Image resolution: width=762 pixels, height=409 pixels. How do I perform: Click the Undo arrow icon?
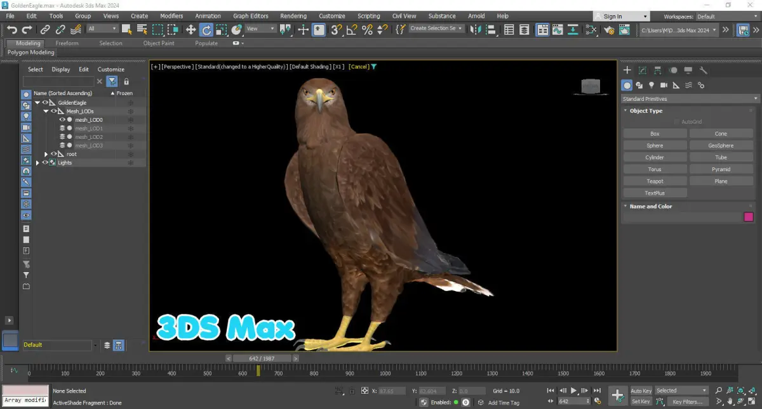tap(12, 29)
